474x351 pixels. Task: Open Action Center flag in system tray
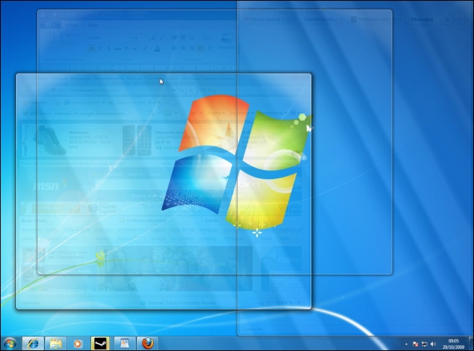416,343
